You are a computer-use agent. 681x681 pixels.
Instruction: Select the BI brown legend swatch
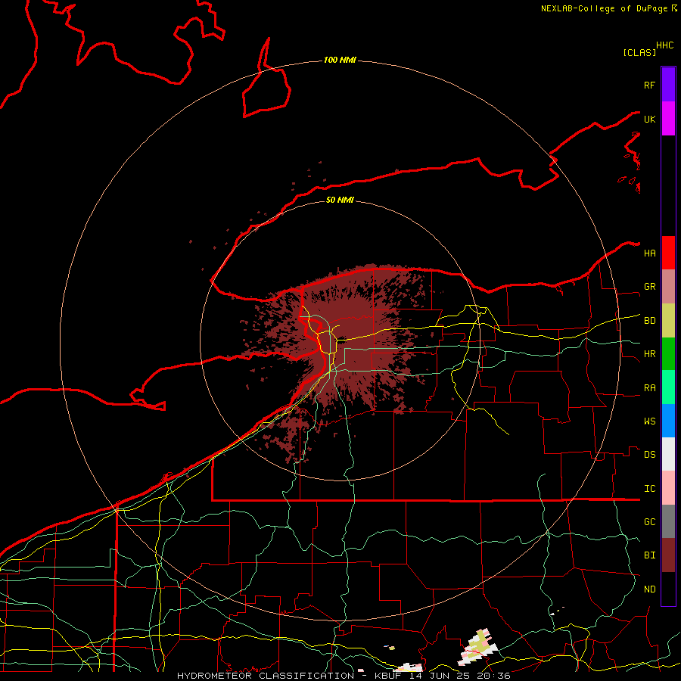(668, 555)
